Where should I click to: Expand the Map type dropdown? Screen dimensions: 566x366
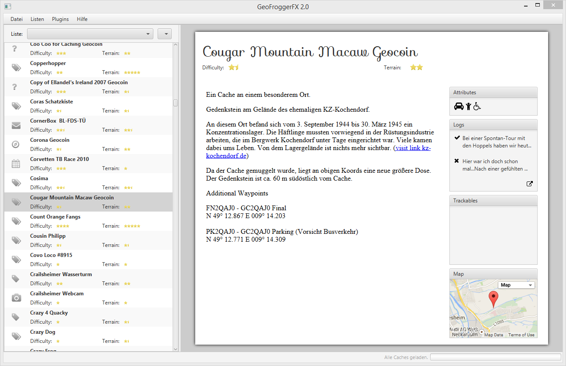click(516, 285)
